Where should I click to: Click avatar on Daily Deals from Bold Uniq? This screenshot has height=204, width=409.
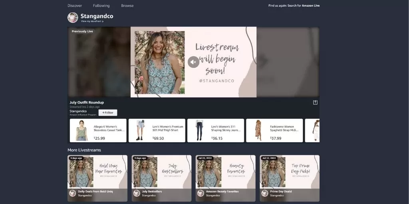[73, 193]
